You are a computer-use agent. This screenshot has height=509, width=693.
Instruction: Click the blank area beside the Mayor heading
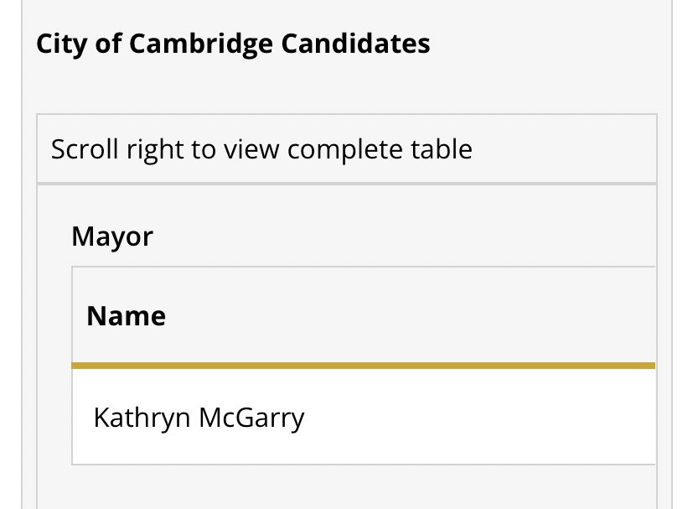click(x=405, y=236)
